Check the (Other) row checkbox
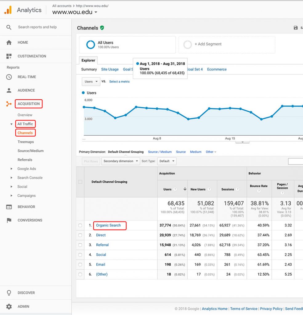The width and height of the screenshot is (303, 315). [80, 274]
